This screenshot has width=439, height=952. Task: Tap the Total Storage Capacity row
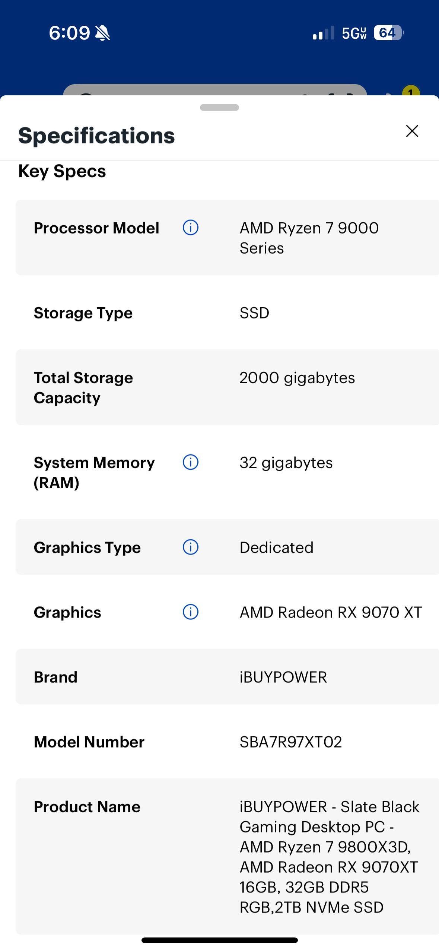pos(227,387)
